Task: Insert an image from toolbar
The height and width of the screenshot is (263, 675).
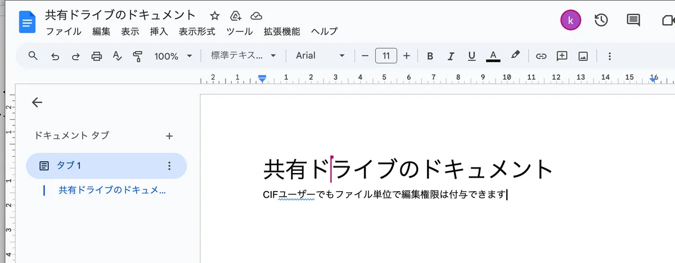Action: pyautogui.click(x=583, y=56)
